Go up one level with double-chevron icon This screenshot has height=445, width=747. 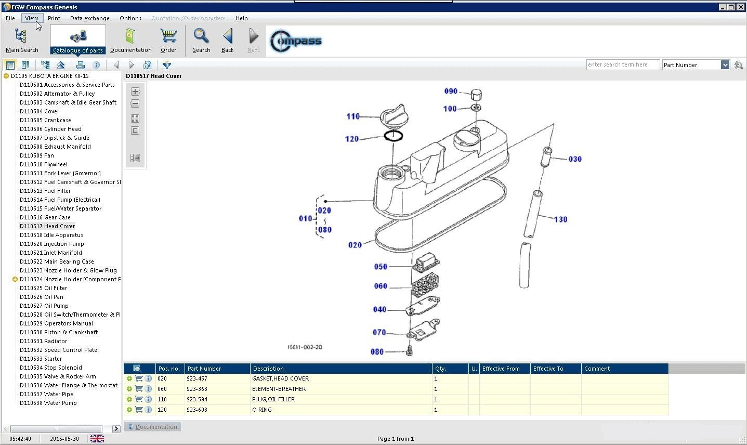click(61, 65)
